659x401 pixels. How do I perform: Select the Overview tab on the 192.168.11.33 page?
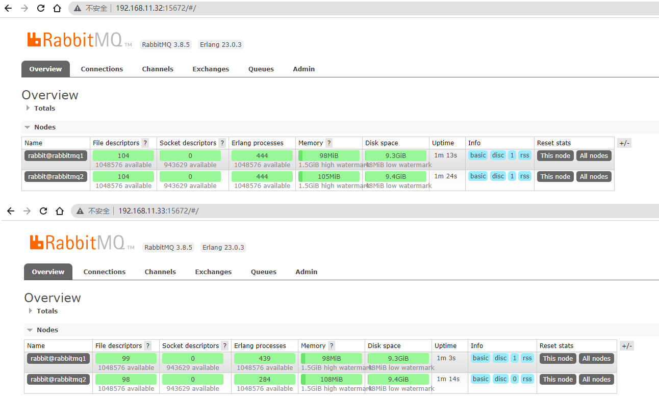pyautogui.click(x=48, y=272)
